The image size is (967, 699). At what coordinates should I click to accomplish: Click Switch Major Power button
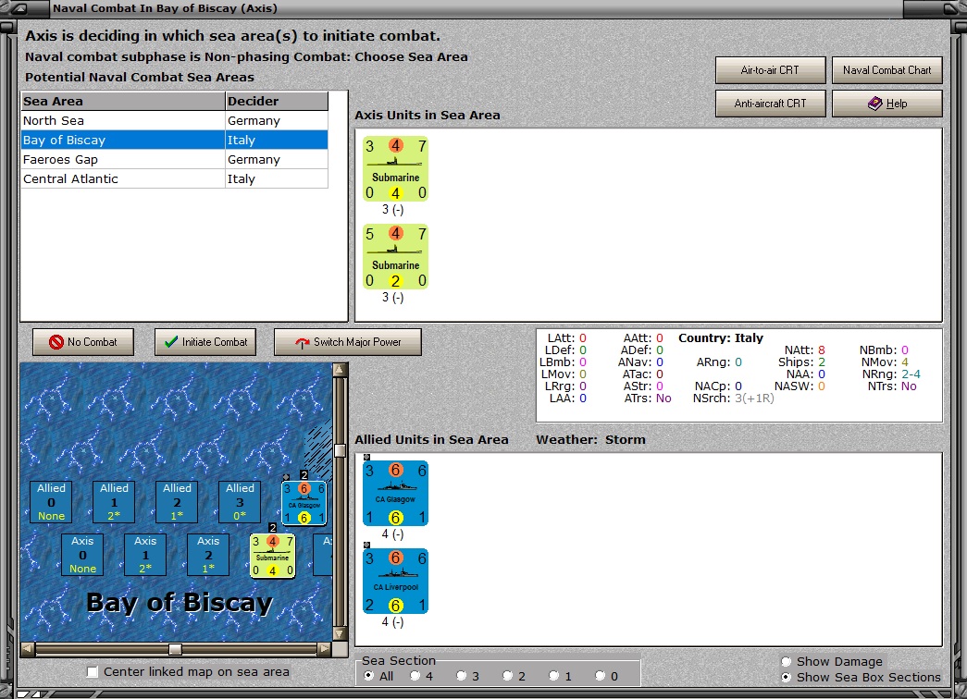pyautogui.click(x=348, y=342)
